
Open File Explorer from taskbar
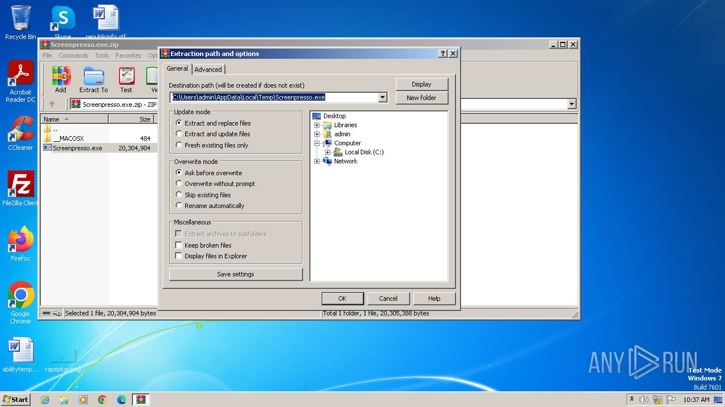pos(64,400)
